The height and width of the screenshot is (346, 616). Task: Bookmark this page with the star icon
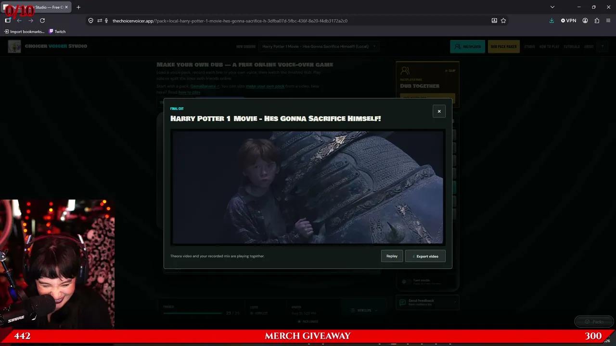click(x=503, y=21)
